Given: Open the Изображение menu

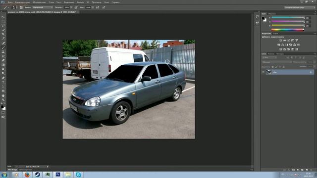Looking at the screenshot, I should point(39,2).
